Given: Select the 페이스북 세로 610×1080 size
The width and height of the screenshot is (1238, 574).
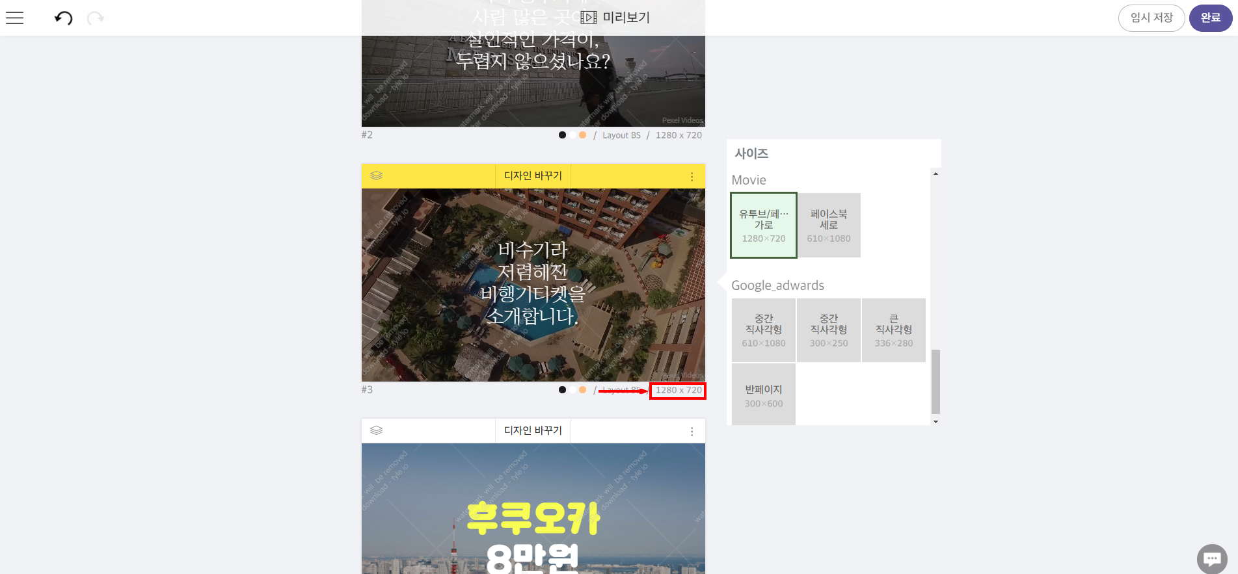Looking at the screenshot, I should pos(829,226).
